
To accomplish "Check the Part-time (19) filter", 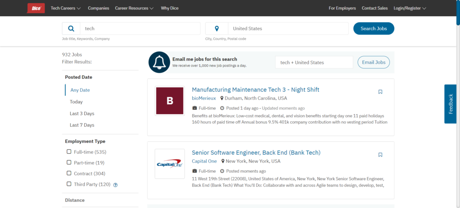I will tap(69, 162).
